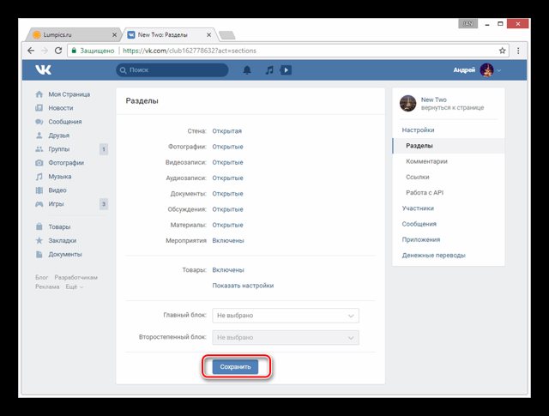Click Реклама footer link
Screen dimensions: 549x416
pos(47,286)
